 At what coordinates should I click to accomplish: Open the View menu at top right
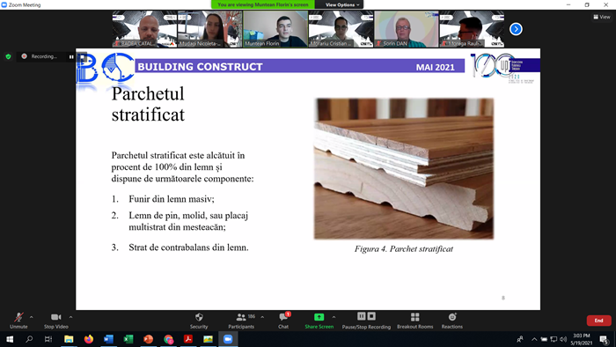tap(602, 17)
